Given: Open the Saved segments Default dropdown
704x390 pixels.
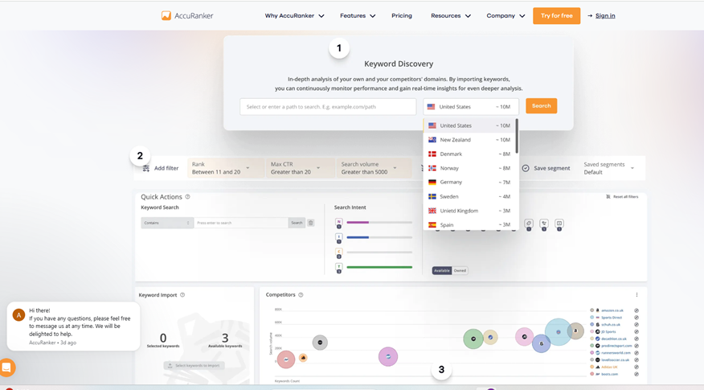Looking at the screenshot, I should click(609, 168).
